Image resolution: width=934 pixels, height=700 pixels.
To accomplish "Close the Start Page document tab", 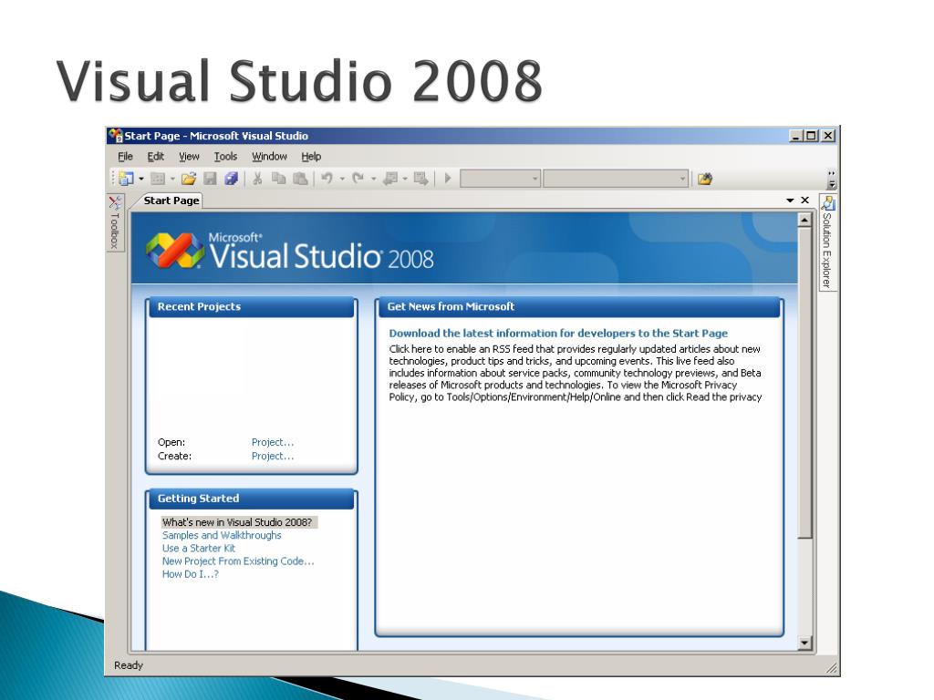I will point(804,200).
